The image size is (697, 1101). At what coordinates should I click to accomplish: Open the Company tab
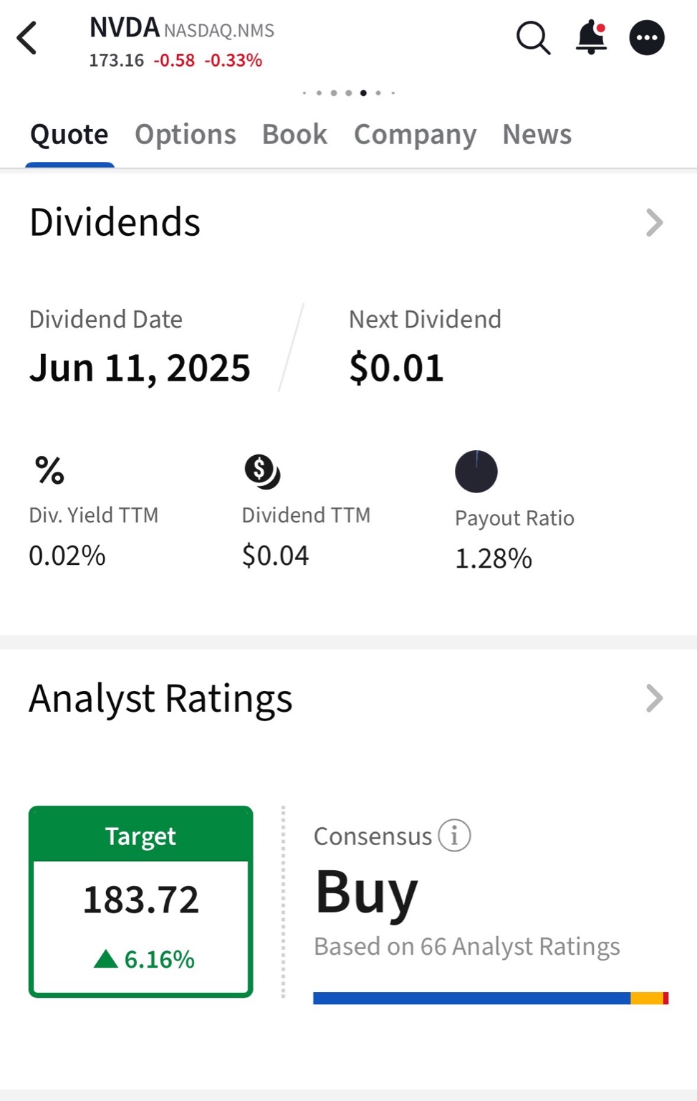point(415,135)
